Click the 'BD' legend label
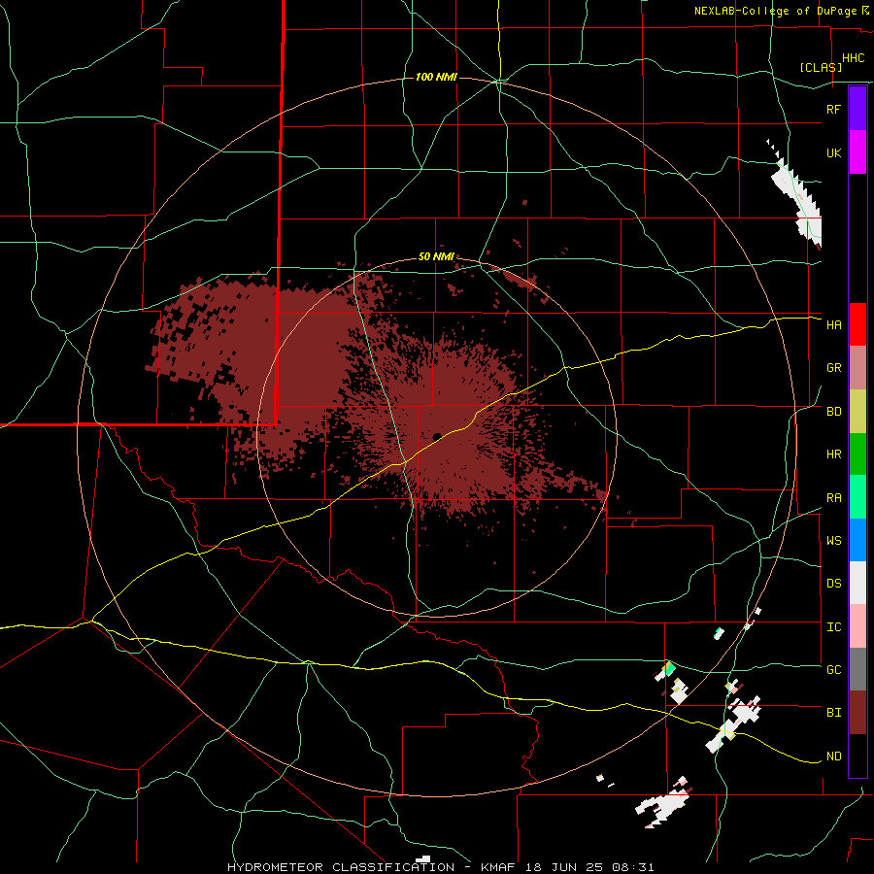The width and height of the screenshot is (874, 874). coord(833,412)
